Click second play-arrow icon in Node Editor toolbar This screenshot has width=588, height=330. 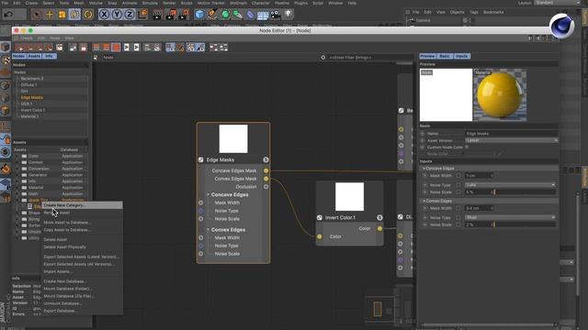tap(136, 48)
